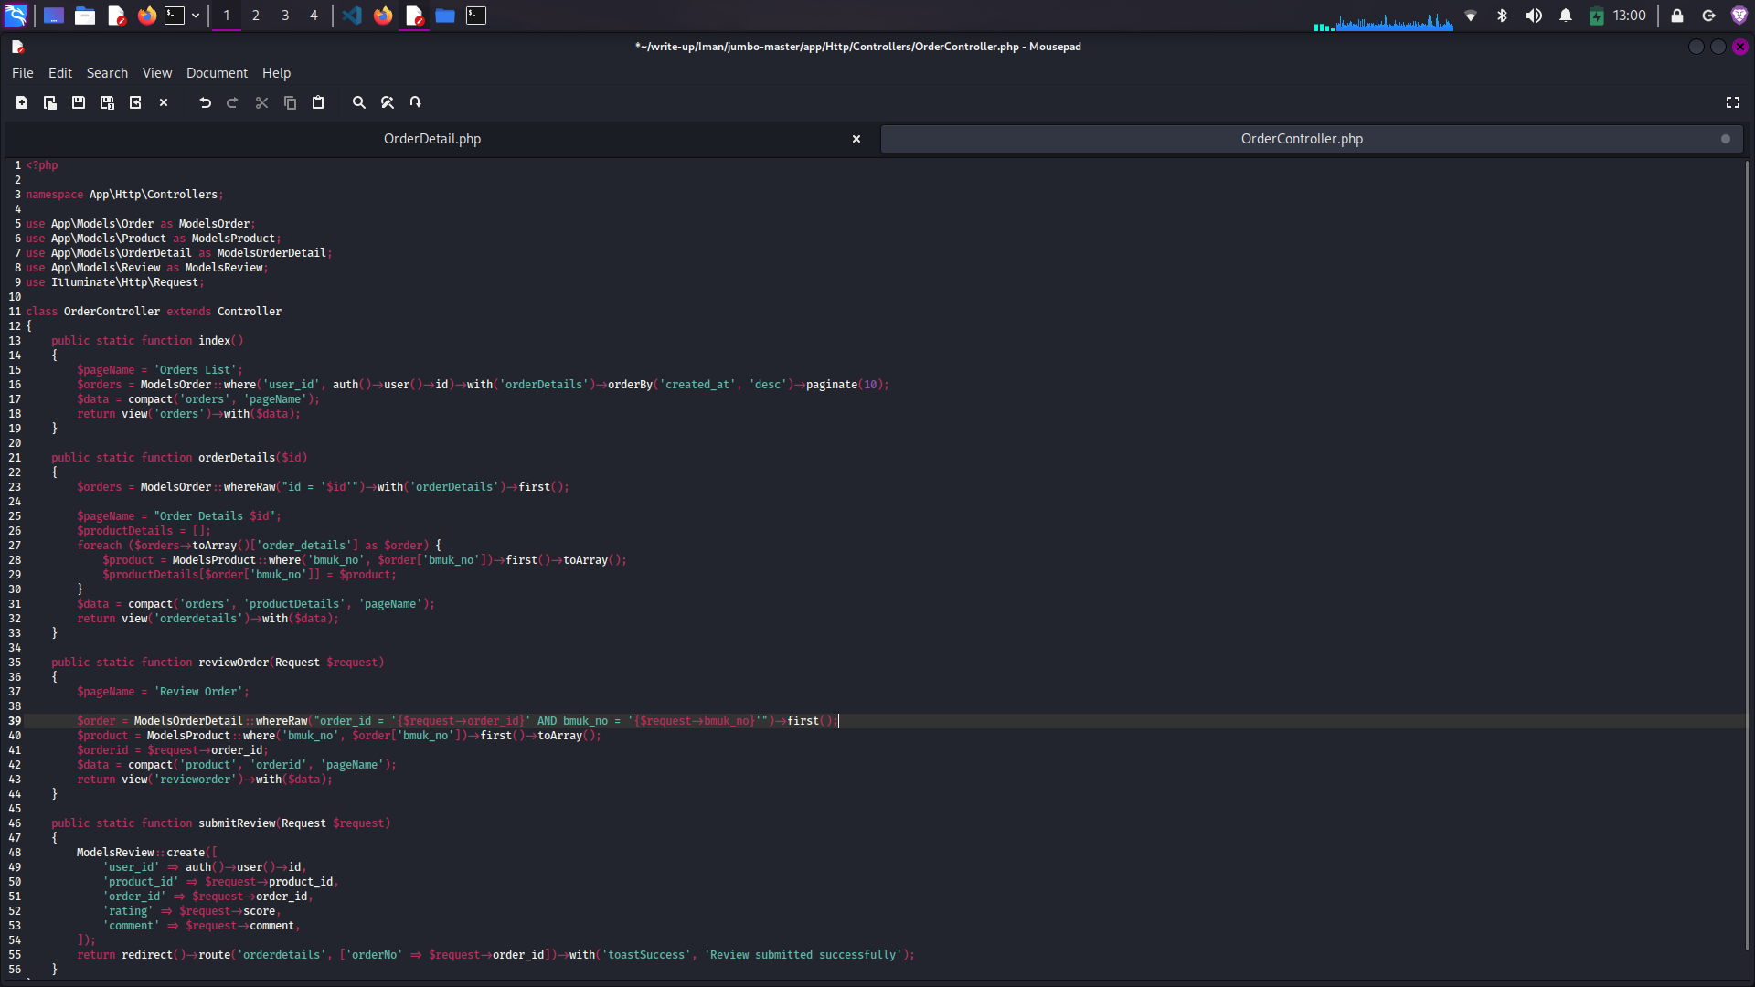Switch to workspace 3
The image size is (1755, 987).
coord(285,16)
